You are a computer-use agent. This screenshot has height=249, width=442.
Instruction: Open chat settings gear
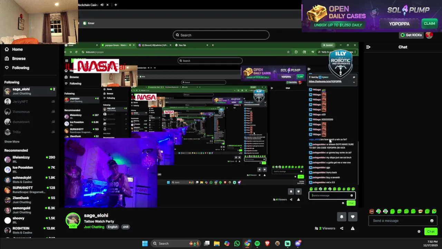point(419,232)
